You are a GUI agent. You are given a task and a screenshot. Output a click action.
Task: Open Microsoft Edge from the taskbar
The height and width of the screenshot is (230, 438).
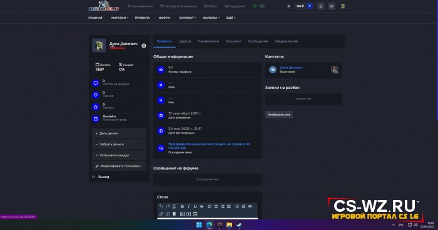tap(209, 225)
